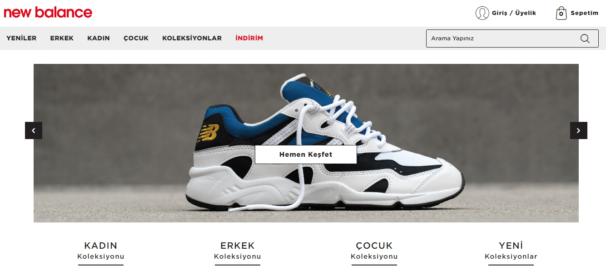The height and width of the screenshot is (275, 606).
Task: Click the Hemen Keşfet button
Action: 306,154
